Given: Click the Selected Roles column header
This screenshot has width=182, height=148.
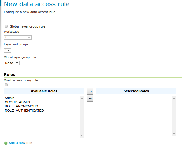Looking at the screenshot, I should (136, 91).
